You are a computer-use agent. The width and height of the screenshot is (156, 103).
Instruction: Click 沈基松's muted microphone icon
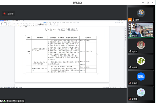pos(130,83)
